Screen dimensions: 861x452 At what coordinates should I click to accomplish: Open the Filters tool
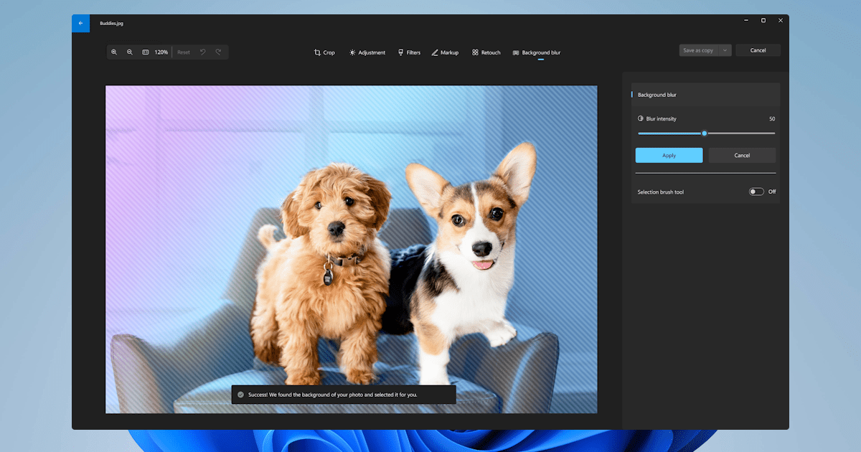coord(409,52)
